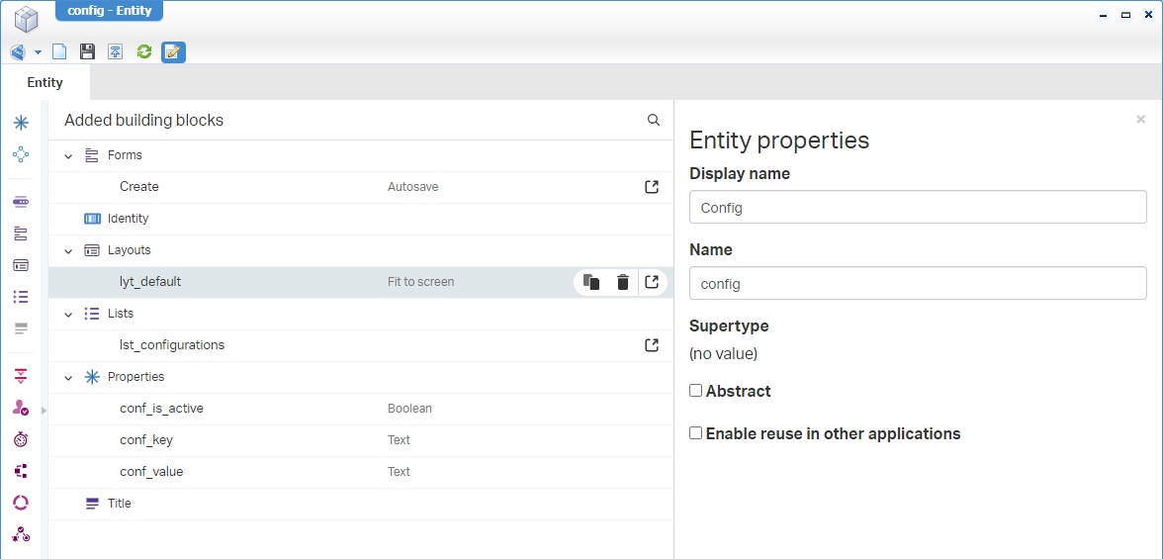This screenshot has width=1163, height=559.
Task: Duplicate lyt_default using the copy icon
Action: [x=591, y=282]
